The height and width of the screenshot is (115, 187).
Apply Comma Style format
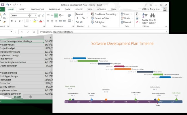(87, 18)
